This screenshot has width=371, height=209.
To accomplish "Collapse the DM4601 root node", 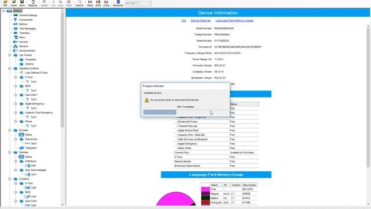I will coord(3,11).
